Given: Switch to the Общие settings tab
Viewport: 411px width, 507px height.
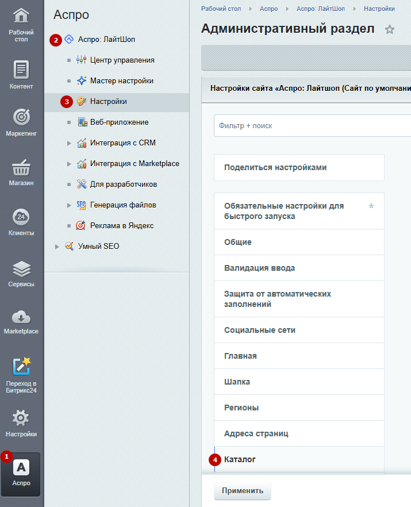Looking at the screenshot, I should [299, 242].
